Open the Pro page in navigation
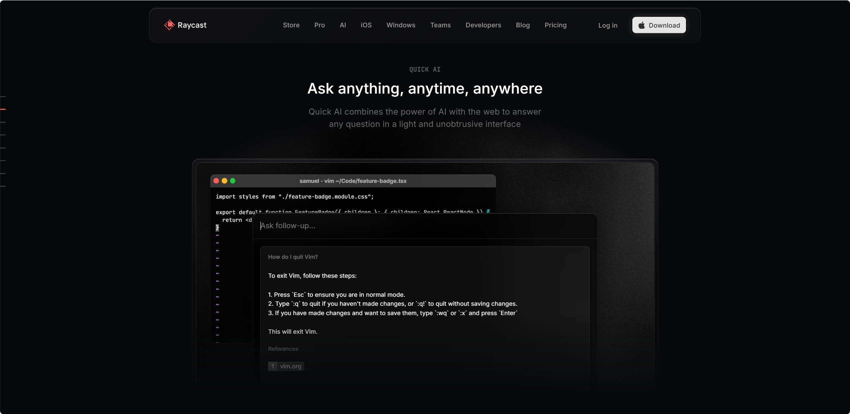Screen dimensions: 850x414 319,25
